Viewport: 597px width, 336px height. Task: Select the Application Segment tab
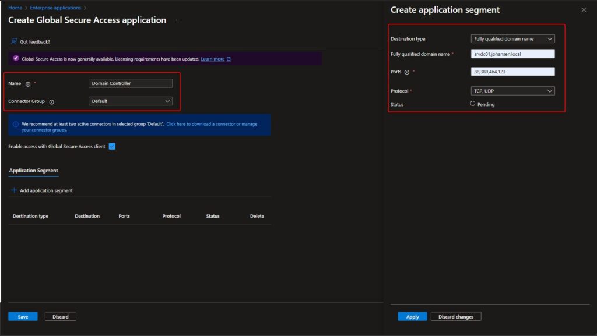tap(33, 171)
